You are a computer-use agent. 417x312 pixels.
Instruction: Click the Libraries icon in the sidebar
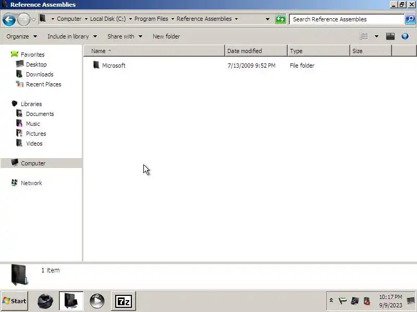15,103
